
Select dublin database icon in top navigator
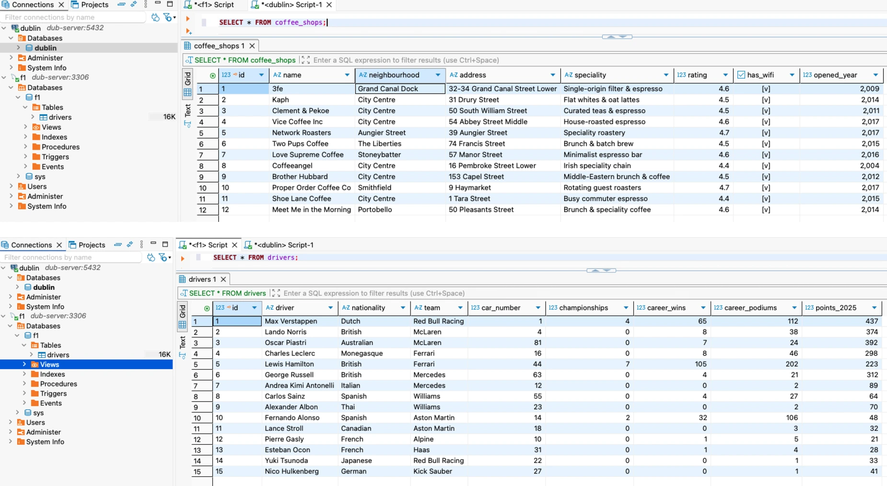click(x=29, y=48)
